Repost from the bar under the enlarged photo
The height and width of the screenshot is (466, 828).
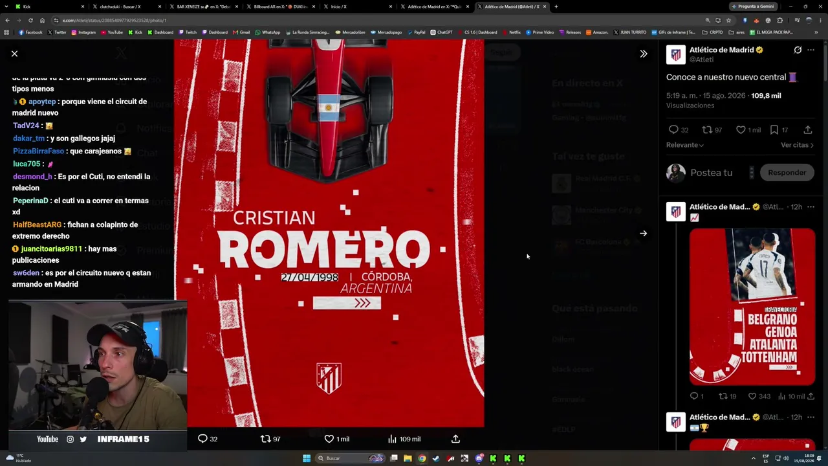(x=270, y=439)
